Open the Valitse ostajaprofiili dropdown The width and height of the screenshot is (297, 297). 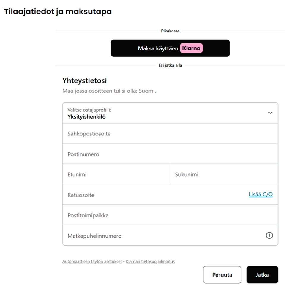point(166,113)
